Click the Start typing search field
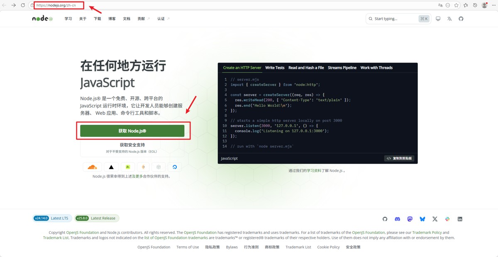Image resolution: width=498 pixels, height=257 pixels. click(398, 19)
